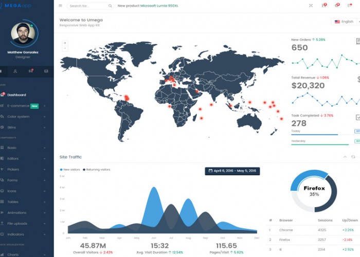Open the Charts menu item
The height and width of the screenshot is (257, 360).
(13, 254)
